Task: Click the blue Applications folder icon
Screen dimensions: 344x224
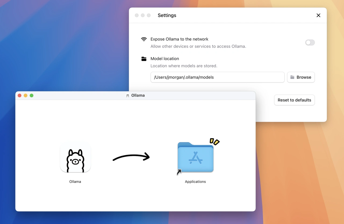Action: [x=196, y=158]
